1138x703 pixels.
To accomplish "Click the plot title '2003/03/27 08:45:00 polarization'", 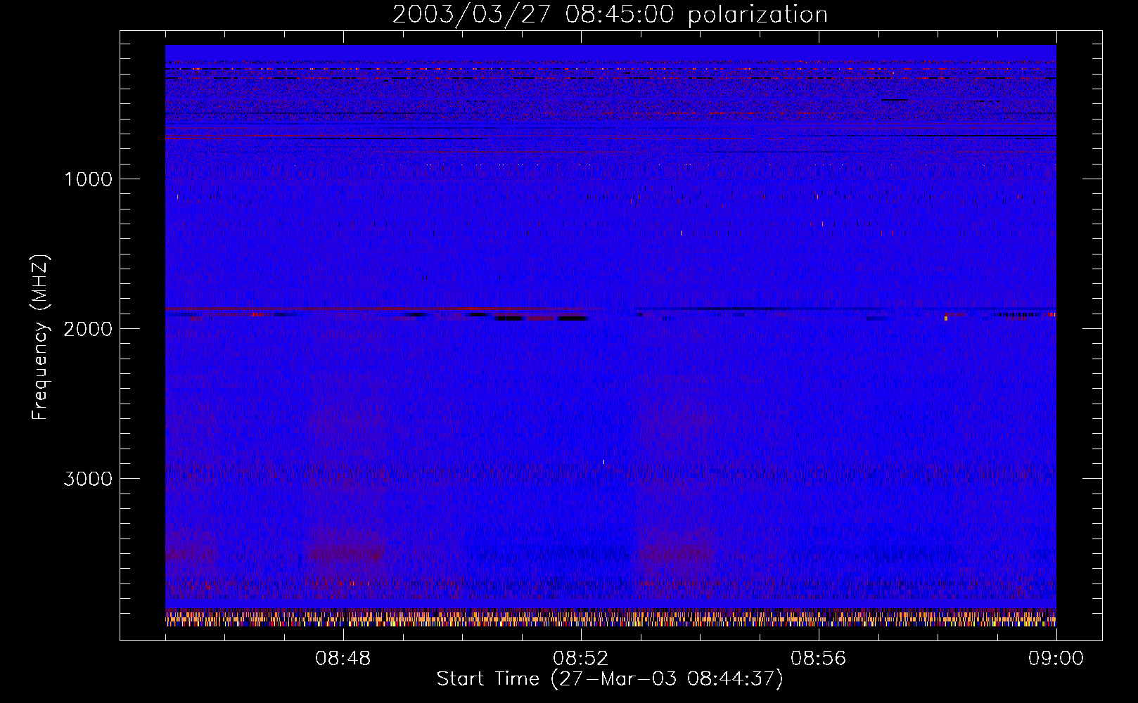I will pos(610,15).
